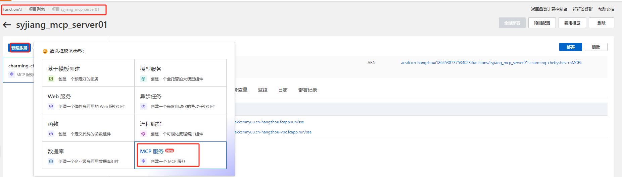
Task: Choose MCP 服务 service type
Action: [180, 155]
